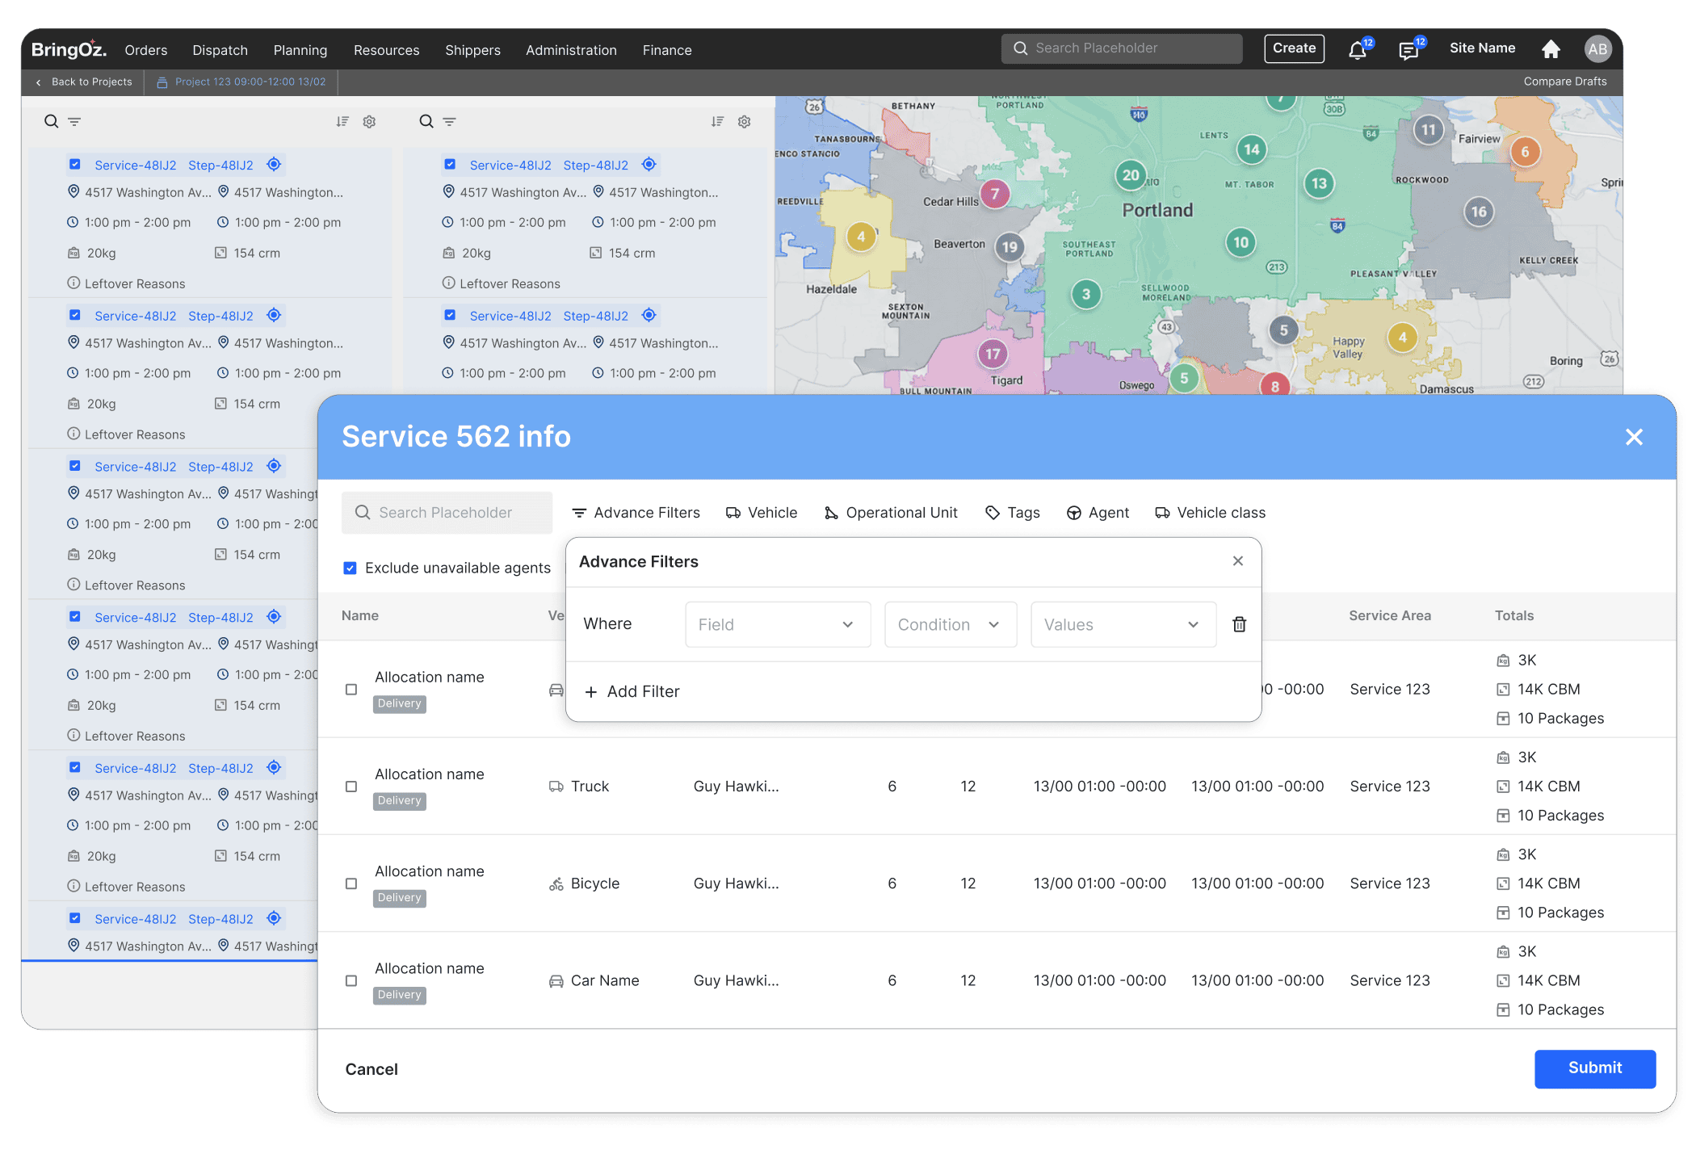The image size is (1696, 1158).
Task: Open filter icon in first list panel
Action: click(x=74, y=122)
